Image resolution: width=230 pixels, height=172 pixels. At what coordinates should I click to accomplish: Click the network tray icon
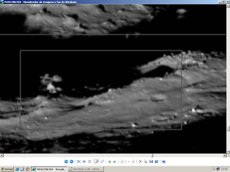coord(218,169)
